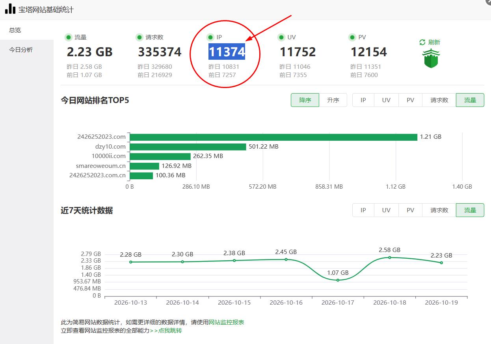The image size is (491, 344).
Task: Select 流量 in 近7天统计数据 chart
Action: pos(470,210)
